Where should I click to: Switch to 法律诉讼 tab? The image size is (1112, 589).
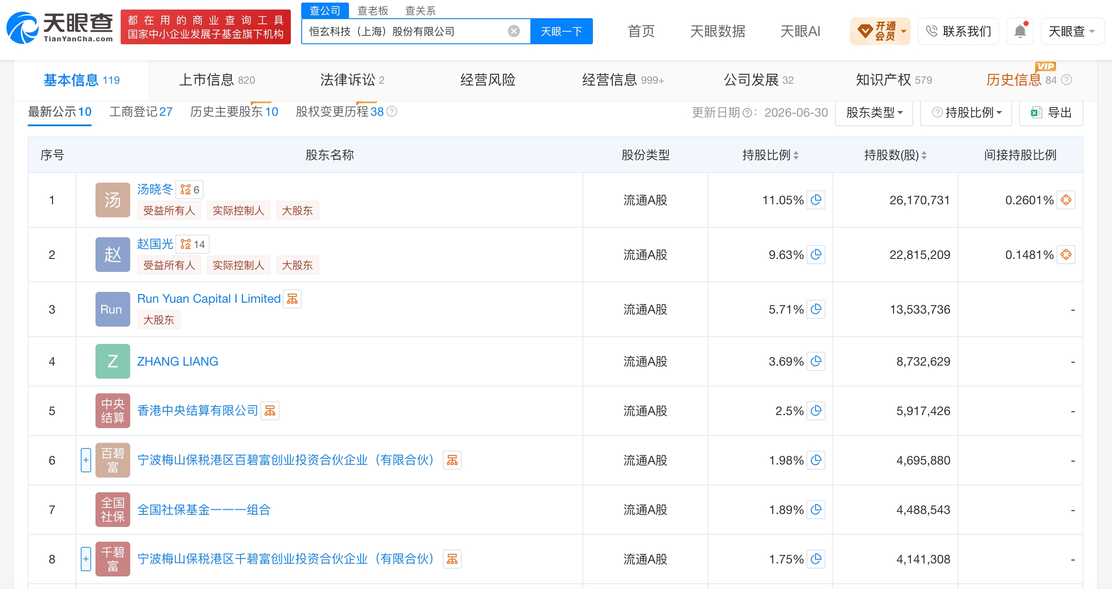(x=352, y=80)
